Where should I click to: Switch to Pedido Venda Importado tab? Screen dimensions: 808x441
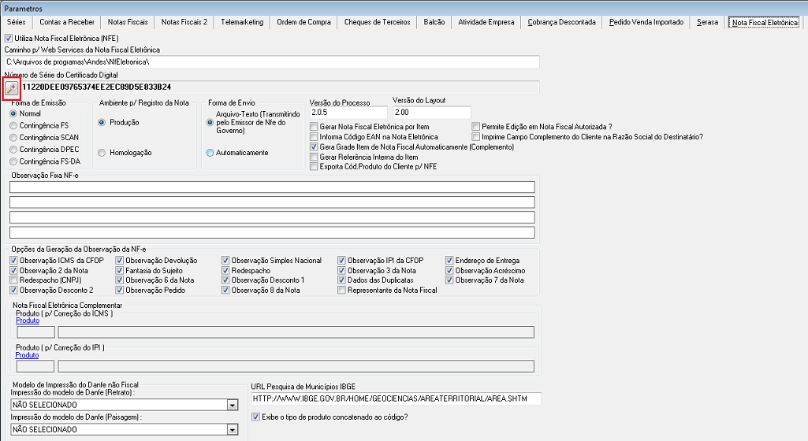click(x=646, y=22)
